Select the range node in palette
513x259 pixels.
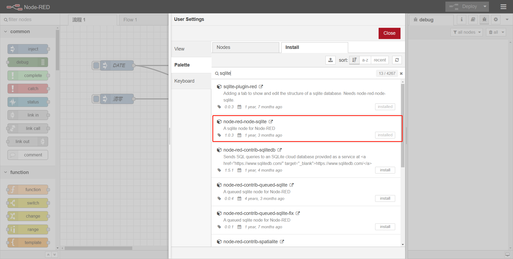tap(28, 230)
